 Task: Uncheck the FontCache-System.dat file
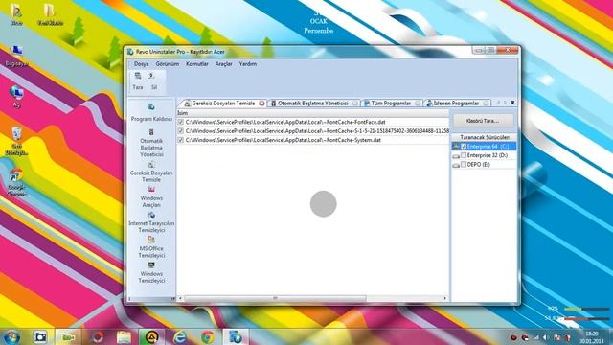click(181, 140)
